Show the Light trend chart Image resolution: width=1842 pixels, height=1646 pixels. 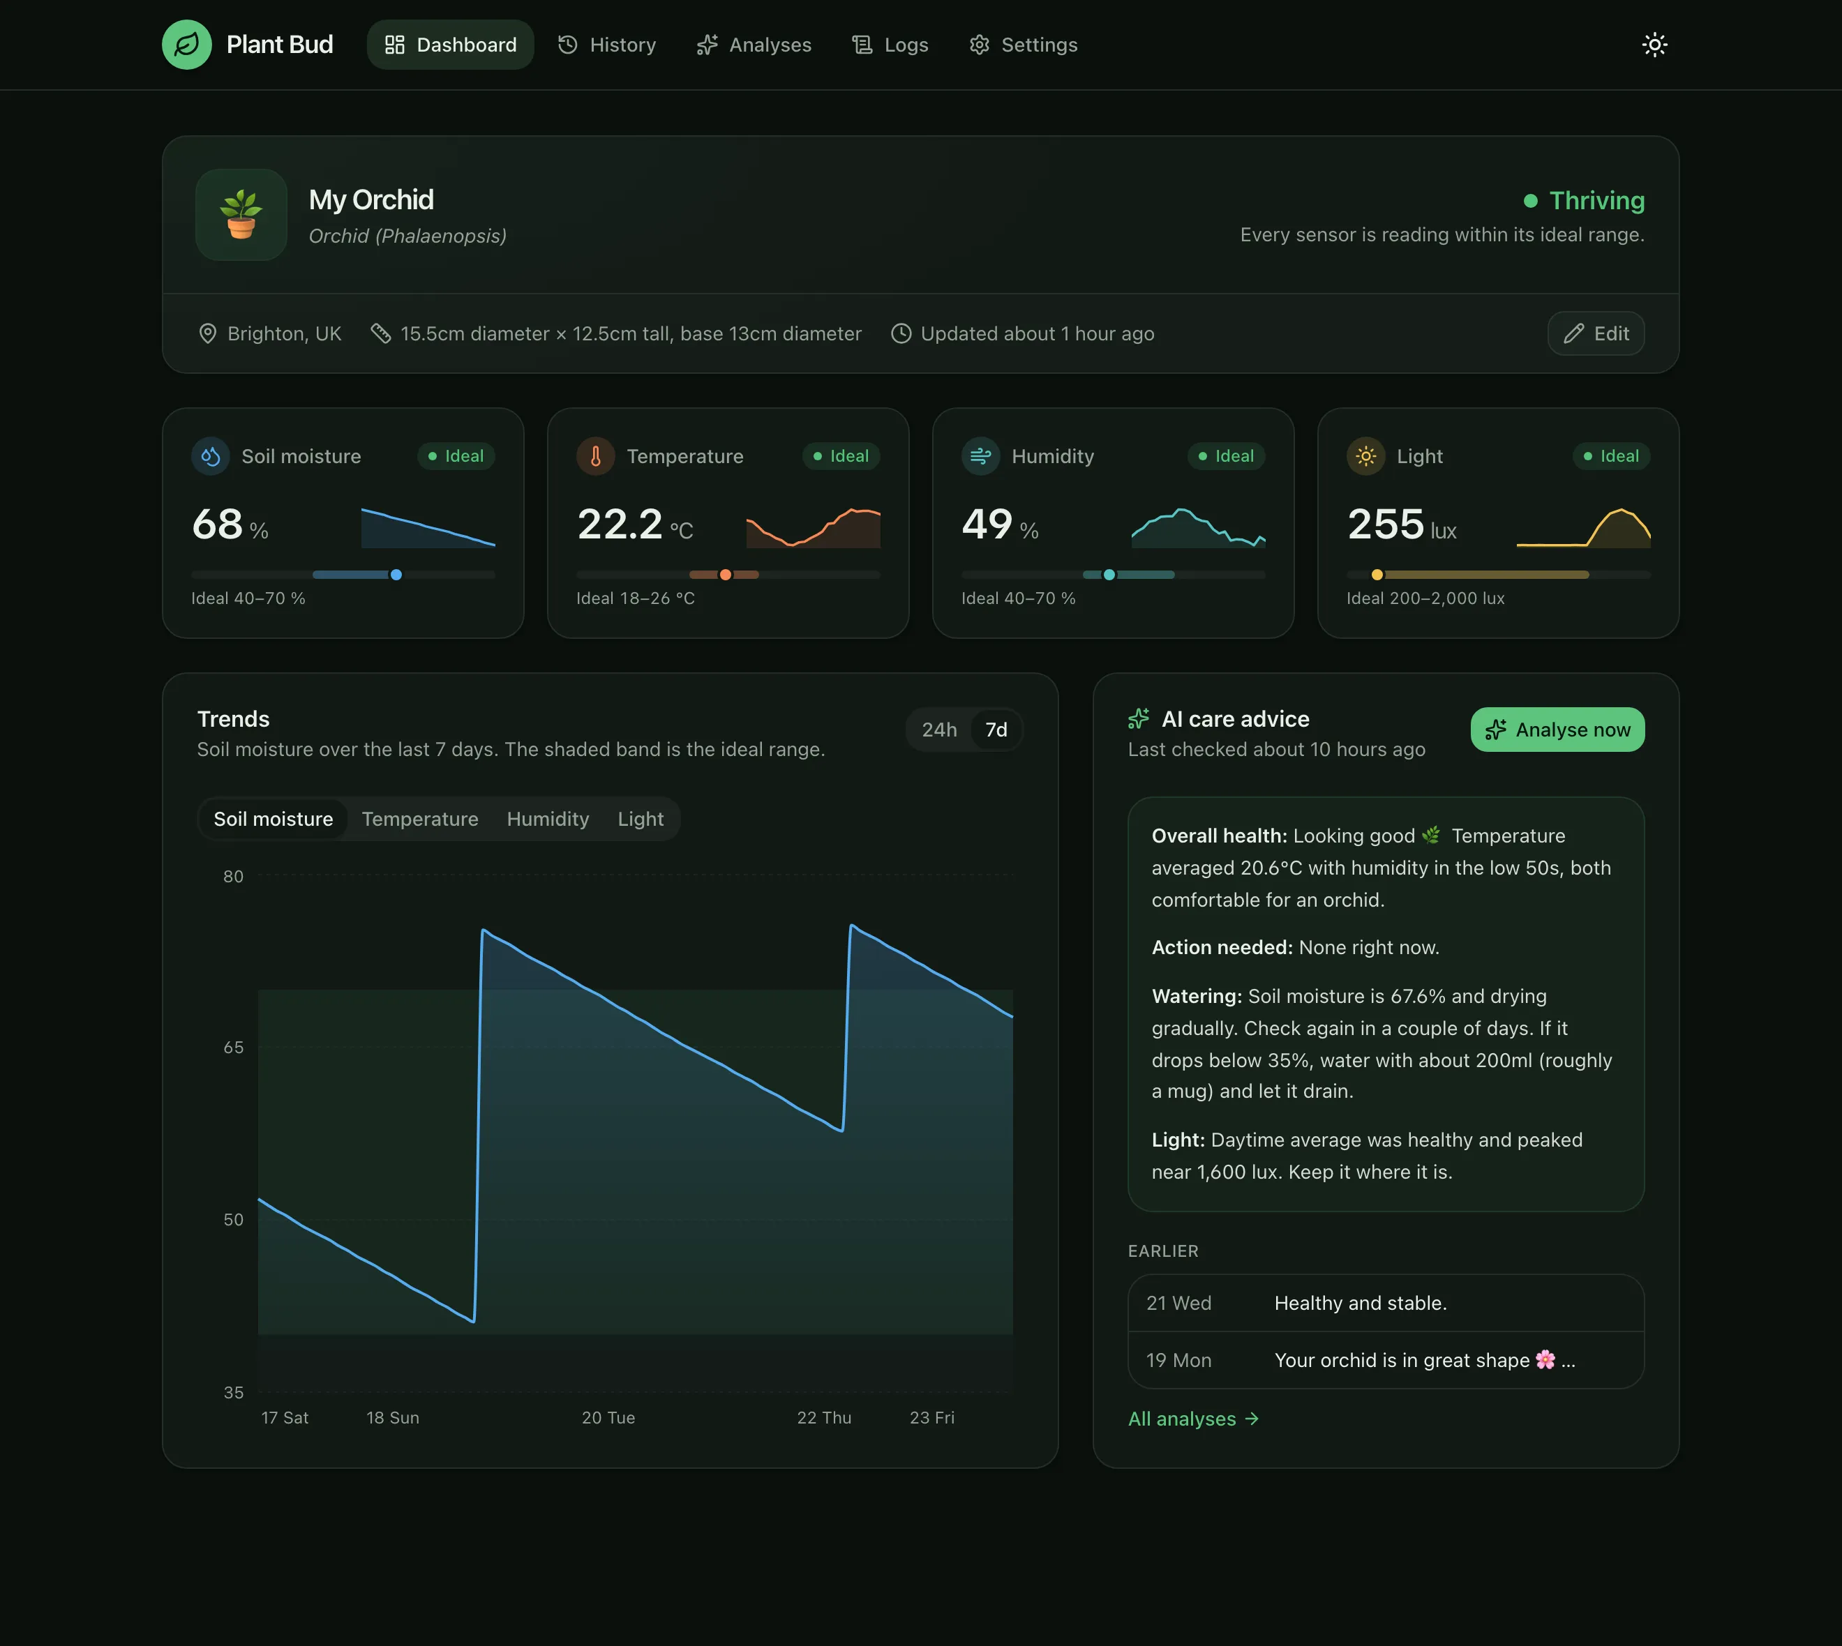coord(641,820)
